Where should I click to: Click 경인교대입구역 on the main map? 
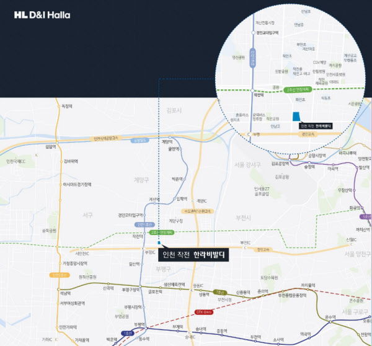pos(130,215)
